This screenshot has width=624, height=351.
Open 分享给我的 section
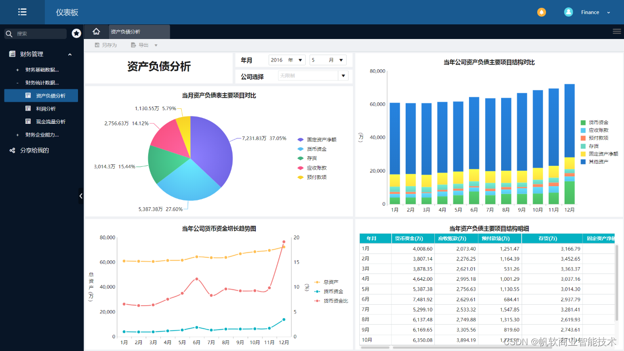[34, 150]
